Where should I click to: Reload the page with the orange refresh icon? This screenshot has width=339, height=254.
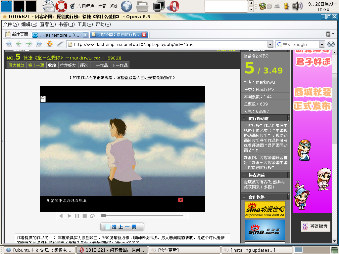[x=50, y=44]
